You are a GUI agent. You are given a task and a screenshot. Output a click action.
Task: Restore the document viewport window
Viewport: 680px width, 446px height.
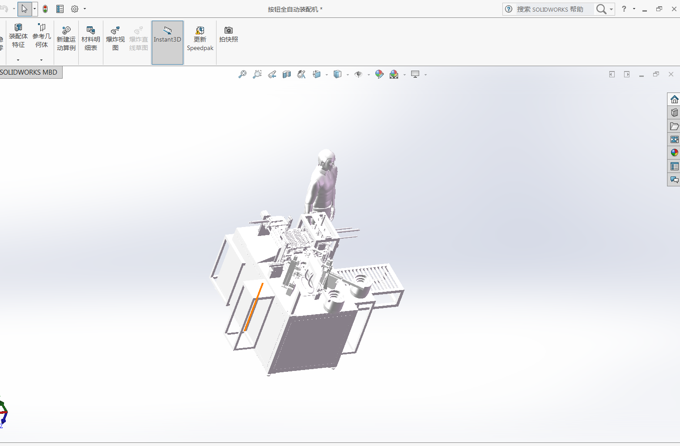click(x=656, y=74)
